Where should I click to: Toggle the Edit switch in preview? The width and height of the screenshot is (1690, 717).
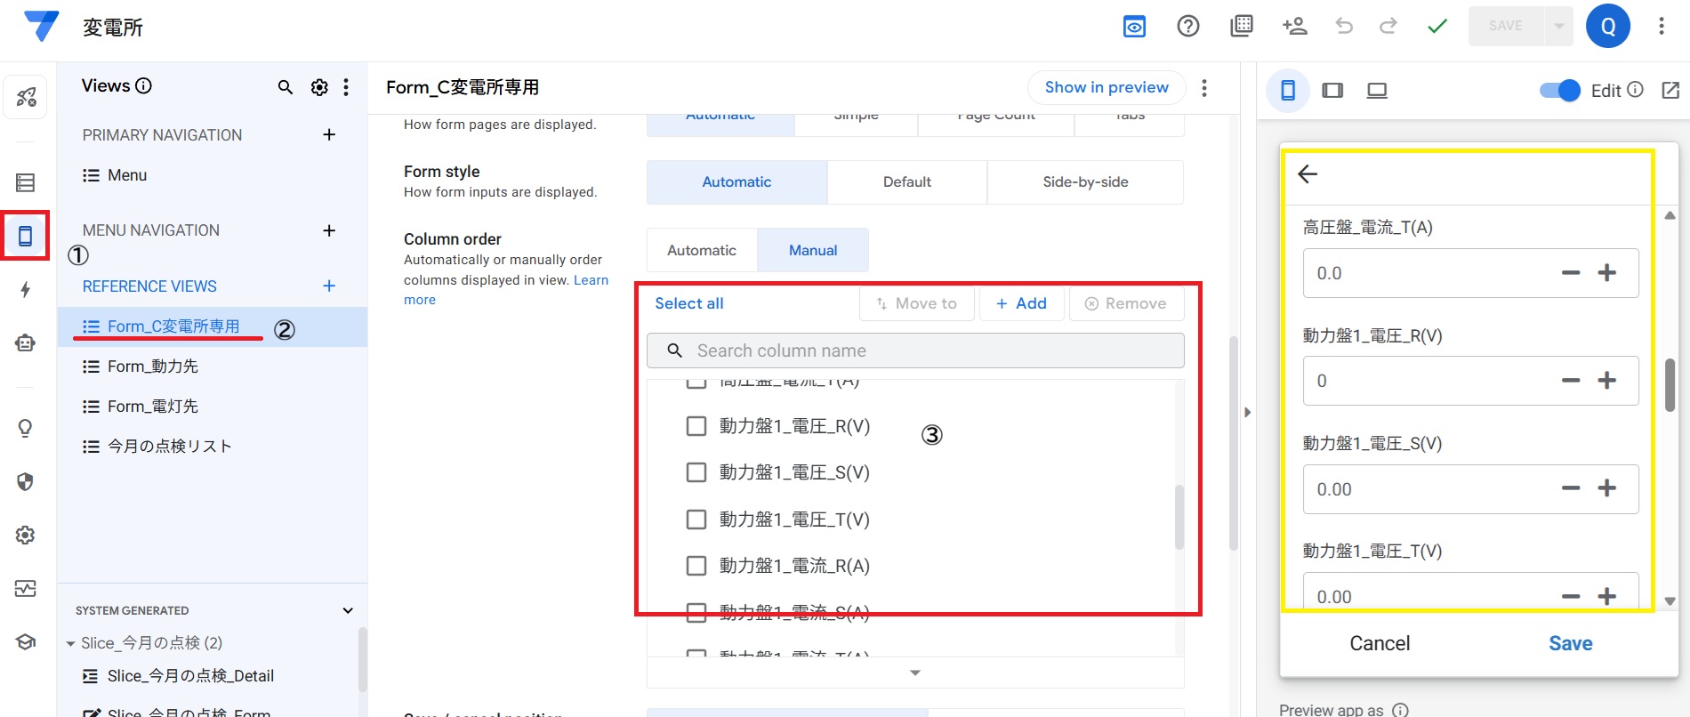pos(1559,91)
